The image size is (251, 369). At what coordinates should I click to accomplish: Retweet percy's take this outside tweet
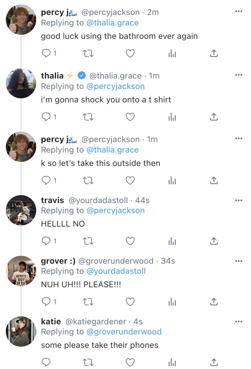tap(88, 181)
